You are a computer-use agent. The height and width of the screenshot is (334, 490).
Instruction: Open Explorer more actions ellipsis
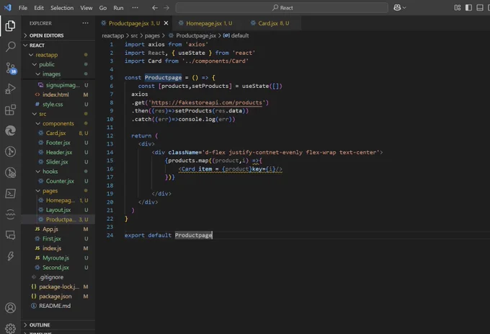[85, 23]
